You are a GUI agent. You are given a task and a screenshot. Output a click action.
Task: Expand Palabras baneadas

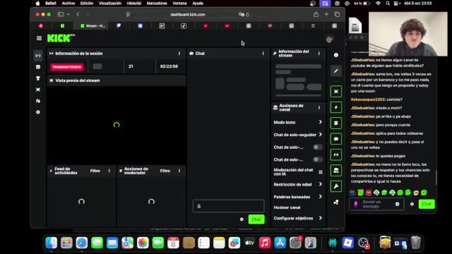coord(298,197)
